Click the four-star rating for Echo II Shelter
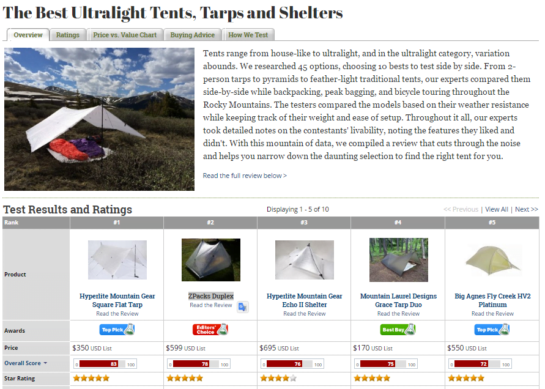This screenshot has width=545, height=389. pos(278,378)
